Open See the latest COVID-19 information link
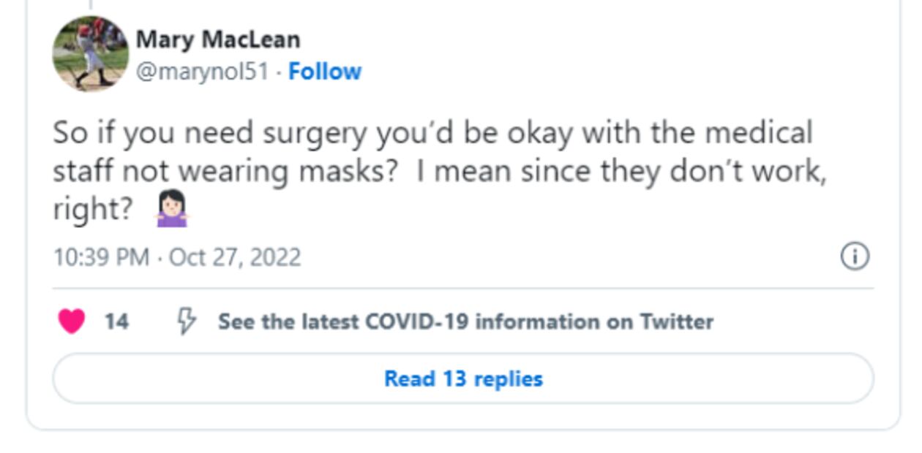Screen dimensions: 922x453 pos(465,321)
